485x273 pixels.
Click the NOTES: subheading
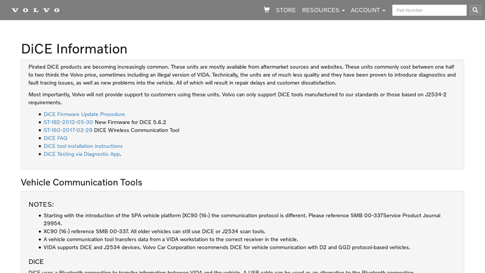click(x=41, y=204)
